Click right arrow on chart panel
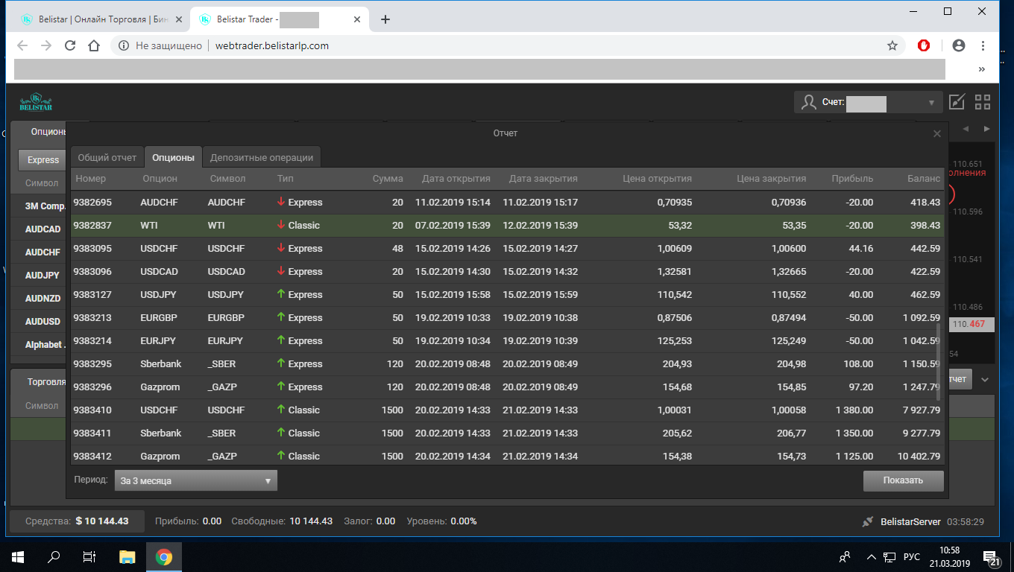The image size is (1014, 572). coord(986,129)
